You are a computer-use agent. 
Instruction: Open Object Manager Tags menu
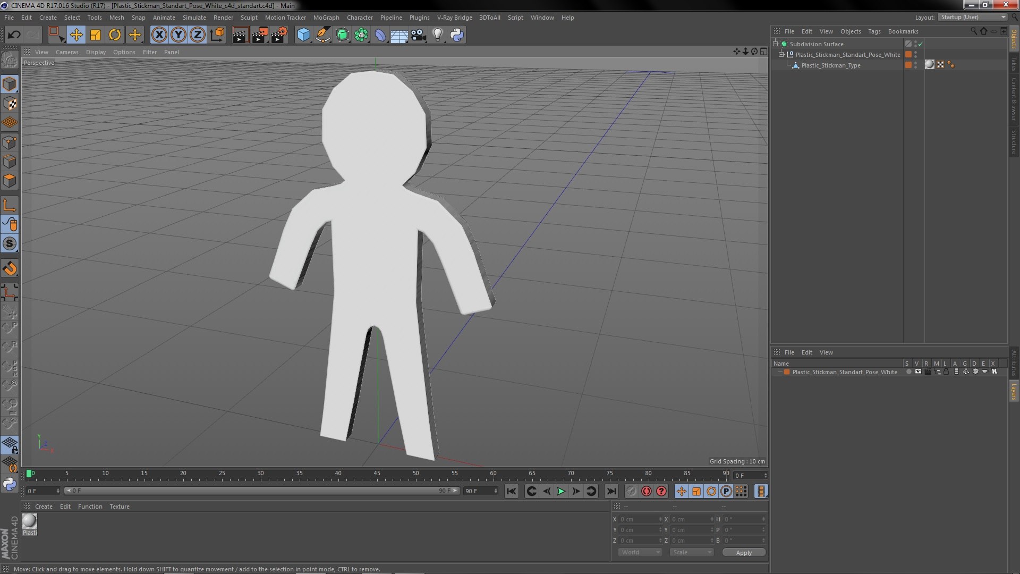click(874, 31)
